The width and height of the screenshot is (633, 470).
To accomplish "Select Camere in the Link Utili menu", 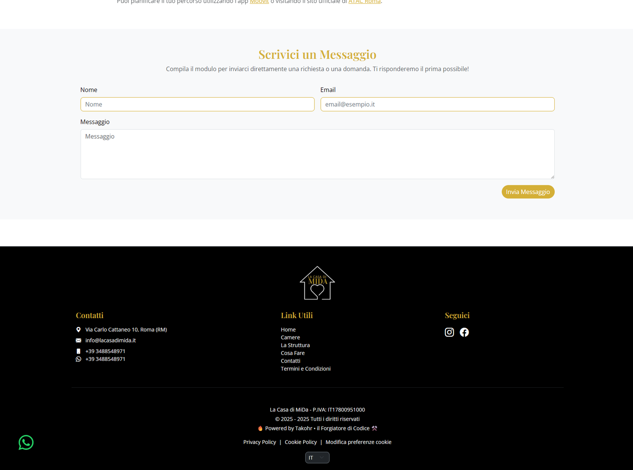I will [290, 337].
